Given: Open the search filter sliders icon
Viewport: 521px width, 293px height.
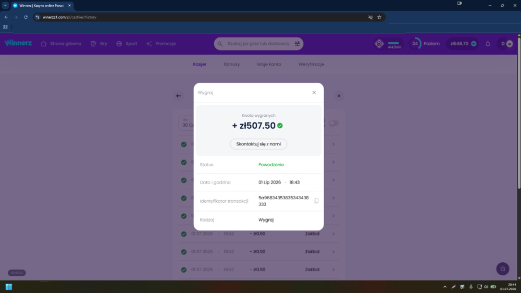Looking at the screenshot, I should coord(297,44).
